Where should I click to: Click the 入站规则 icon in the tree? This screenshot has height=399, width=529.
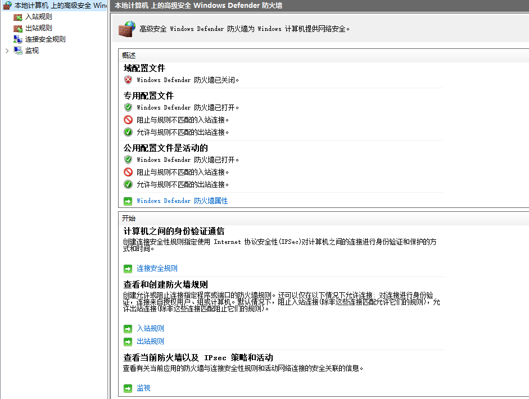click(x=18, y=17)
